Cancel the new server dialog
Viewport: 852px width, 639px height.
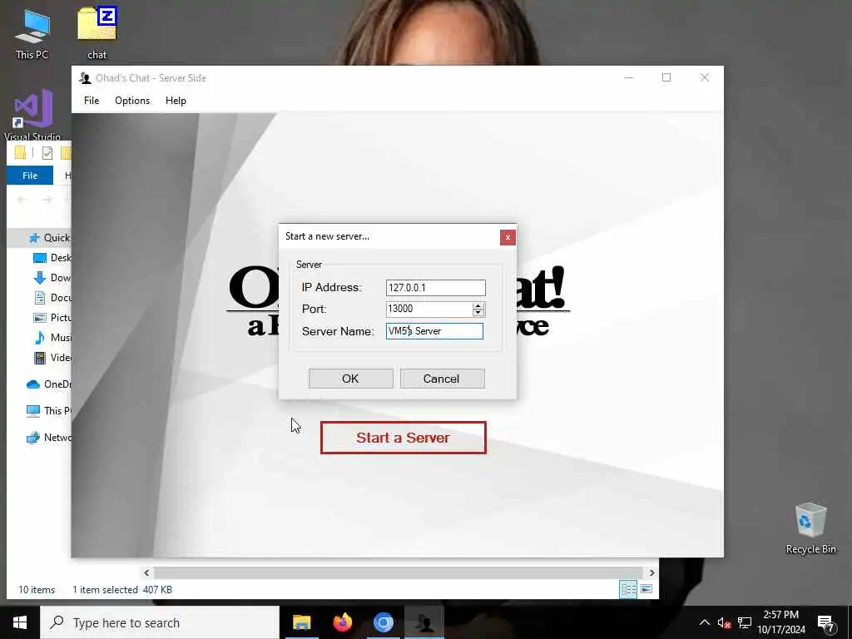442,379
